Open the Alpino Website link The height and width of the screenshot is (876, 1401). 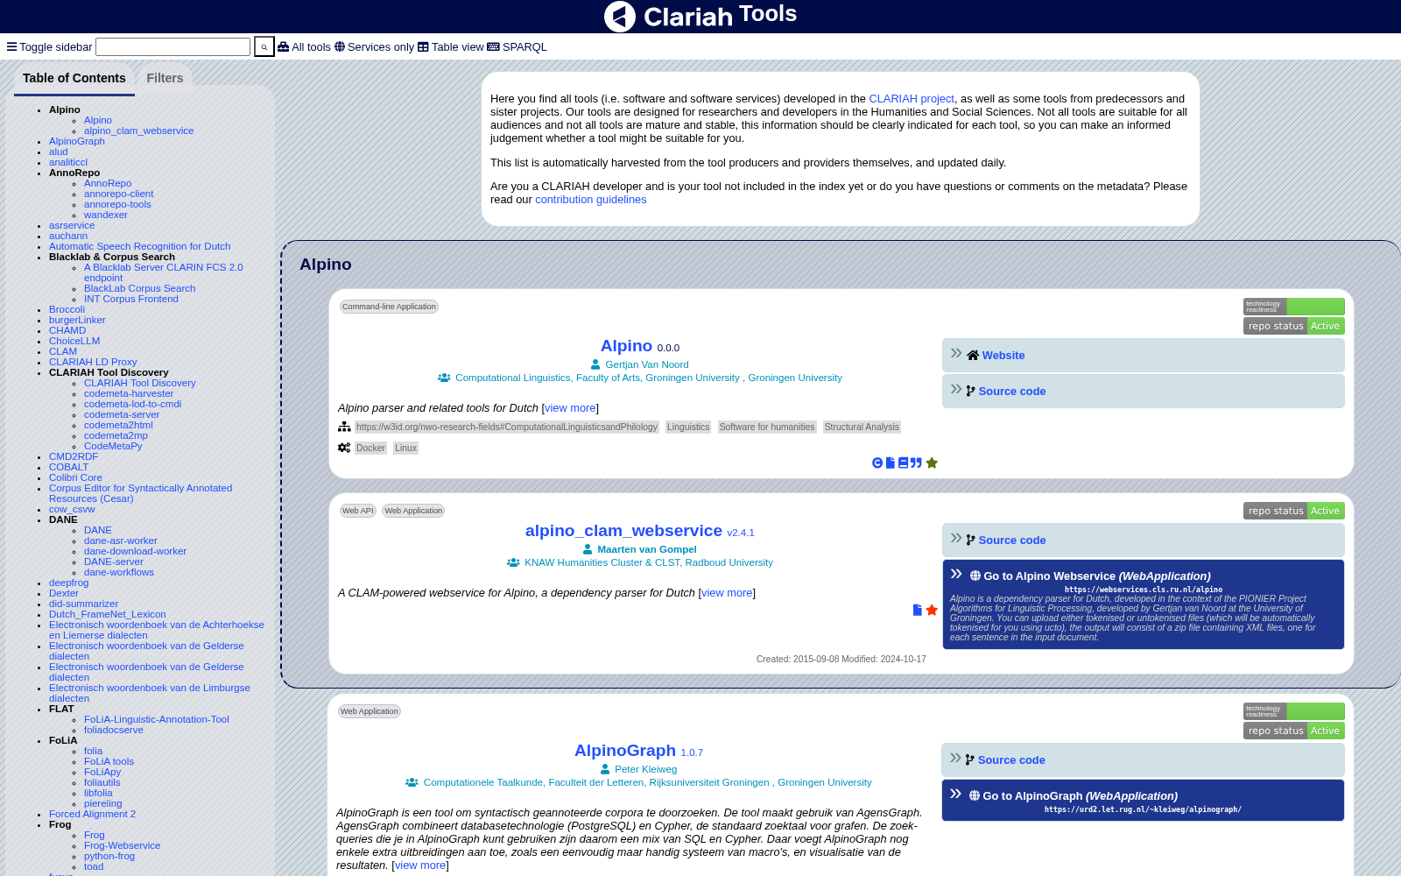1003,356
